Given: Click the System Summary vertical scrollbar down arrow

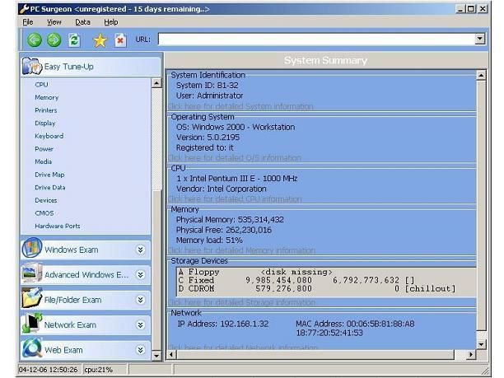Looking at the screenshot, I should (x=480, y=343).
